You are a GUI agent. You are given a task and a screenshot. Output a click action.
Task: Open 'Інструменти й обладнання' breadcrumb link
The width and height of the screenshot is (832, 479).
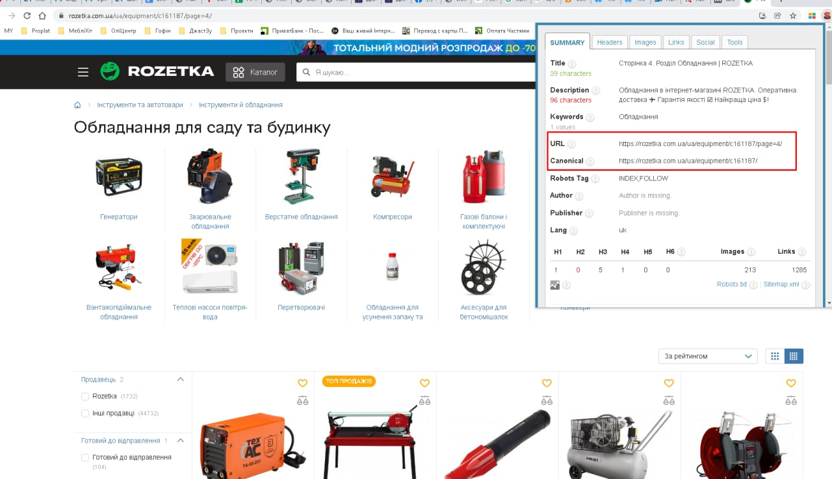click(x=240, y=104)
